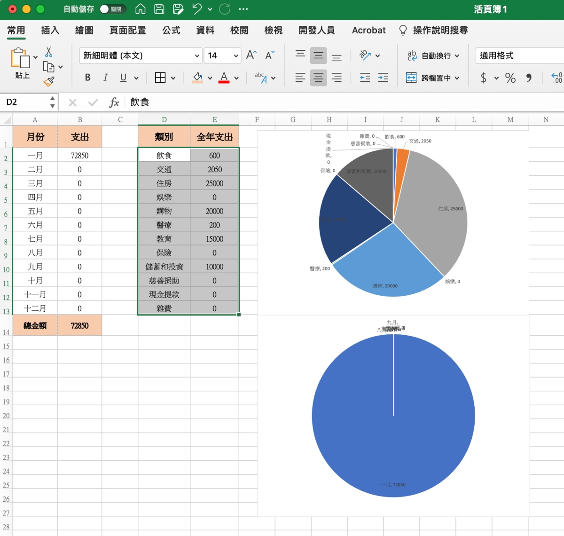Click the Select All corner triangle
Image resolution: width=564 pixels, height=536 pixels.
(x=6, y=119)
